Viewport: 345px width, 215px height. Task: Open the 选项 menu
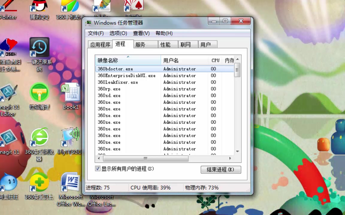tap(118, 33)
